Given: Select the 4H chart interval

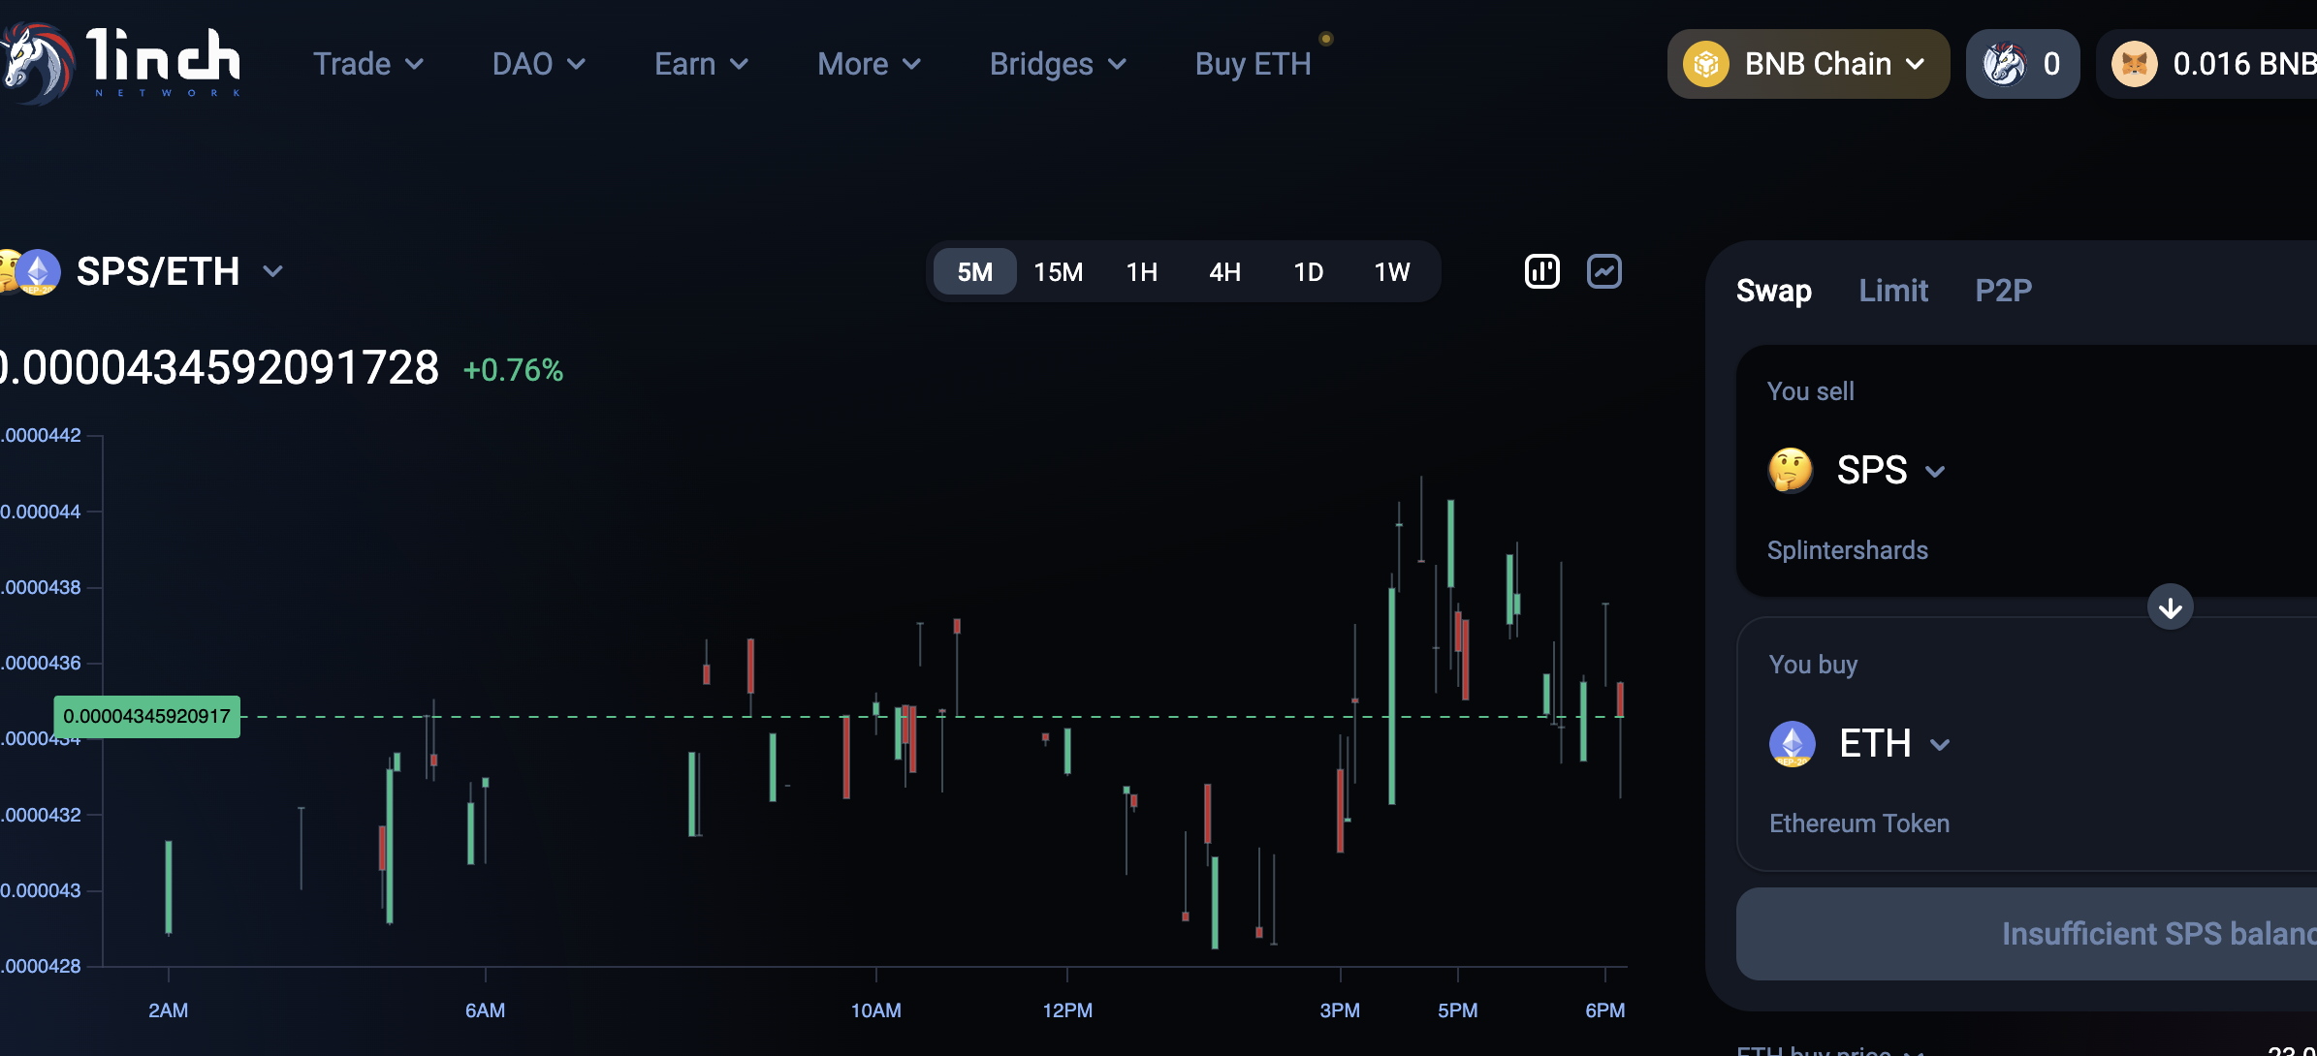Looking at the screenshot, I should tap(1224, 271).
